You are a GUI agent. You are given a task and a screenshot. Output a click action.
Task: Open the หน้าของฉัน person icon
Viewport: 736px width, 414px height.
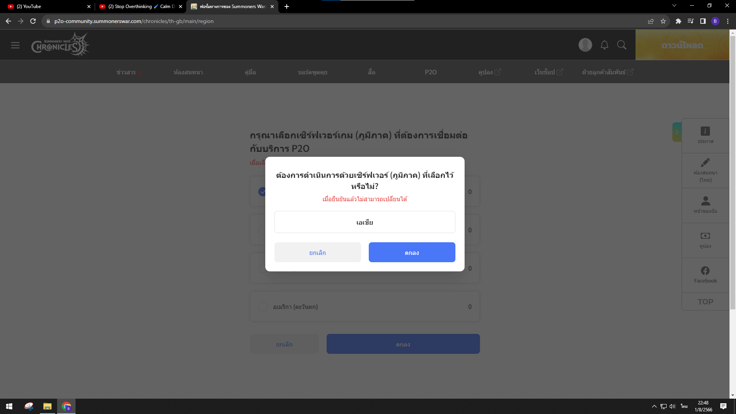click(x=705, y=201)
